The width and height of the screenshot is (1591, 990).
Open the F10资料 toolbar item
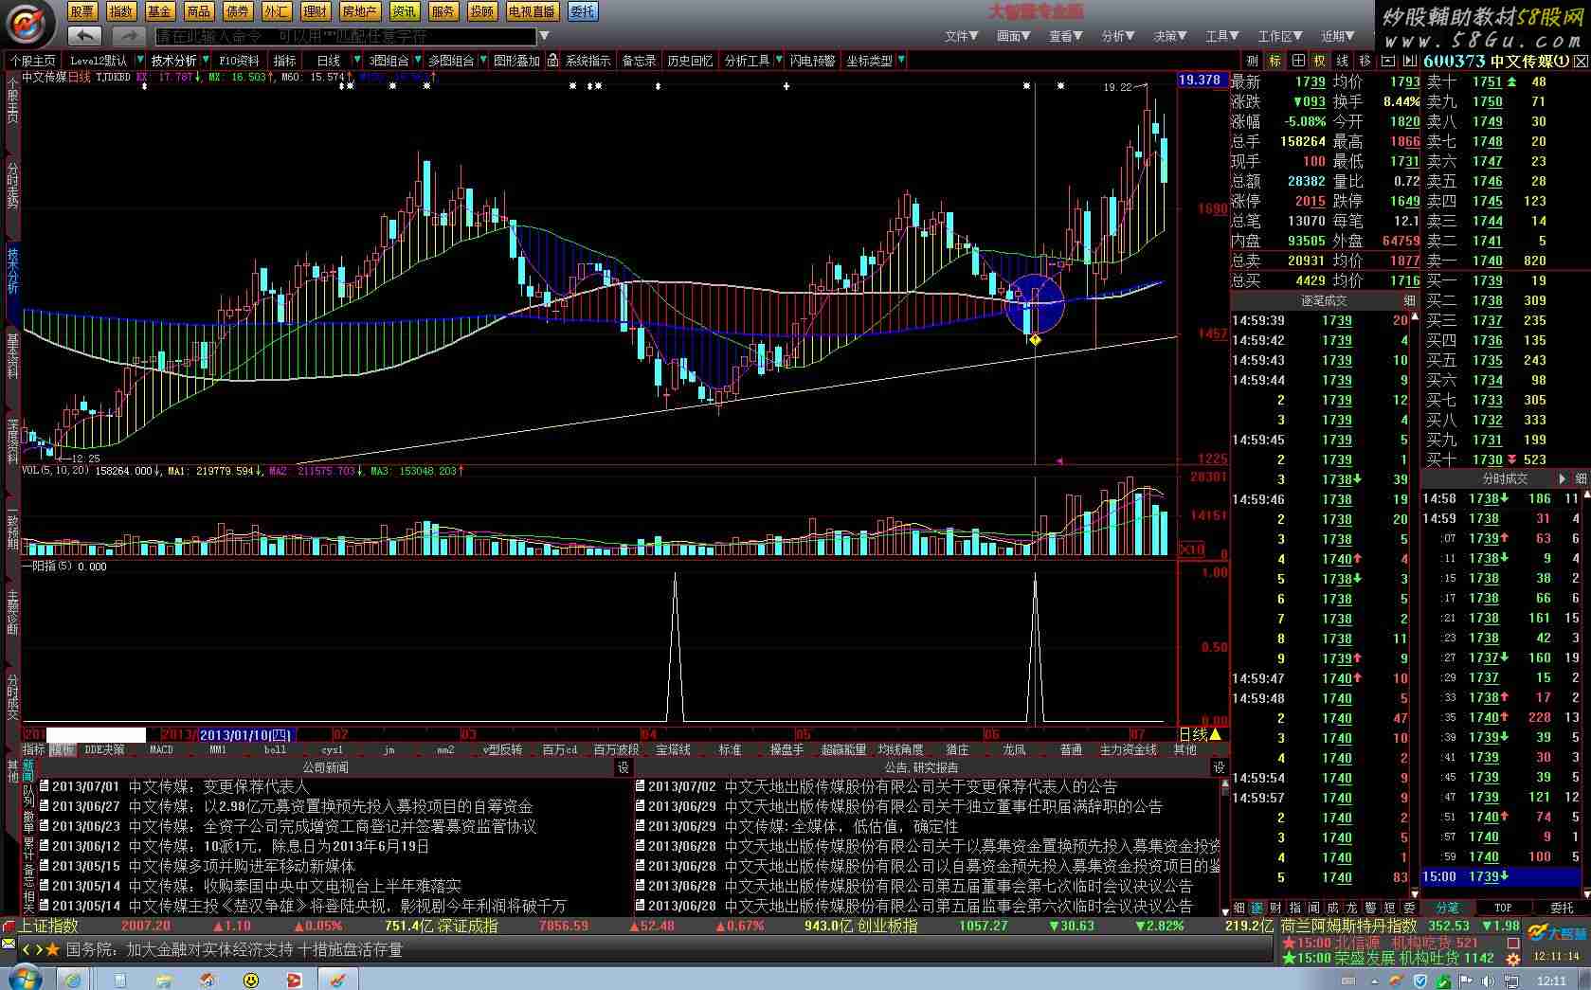239,61
